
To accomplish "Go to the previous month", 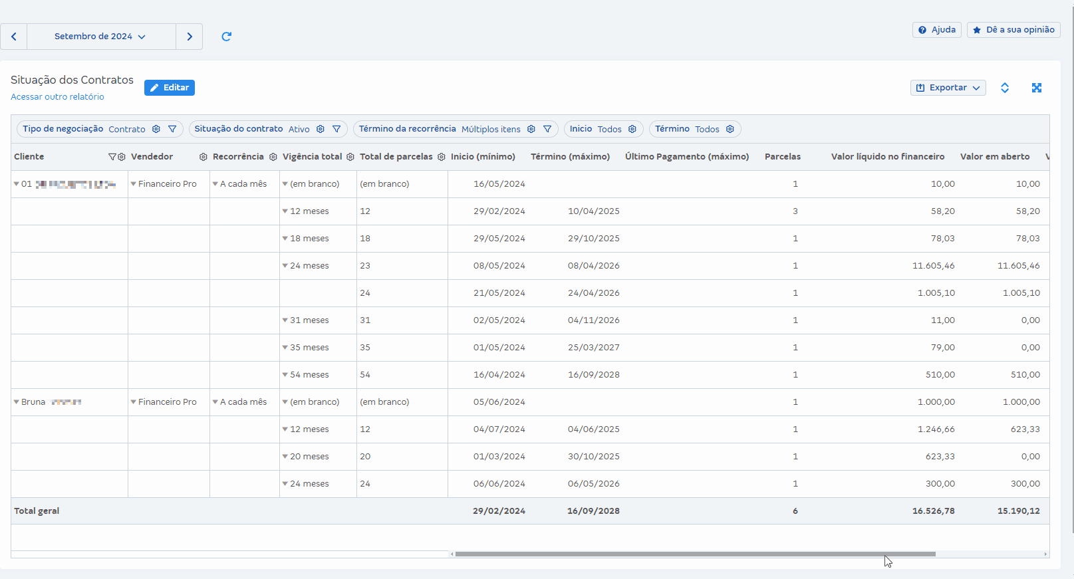I will tap(13, 37).
